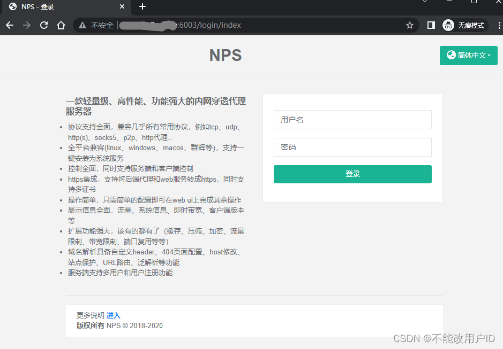This screenshot has width=503, height=349.
Task: Open the browser home page icon
Action: pyautogui.click(x=61, y=25)
